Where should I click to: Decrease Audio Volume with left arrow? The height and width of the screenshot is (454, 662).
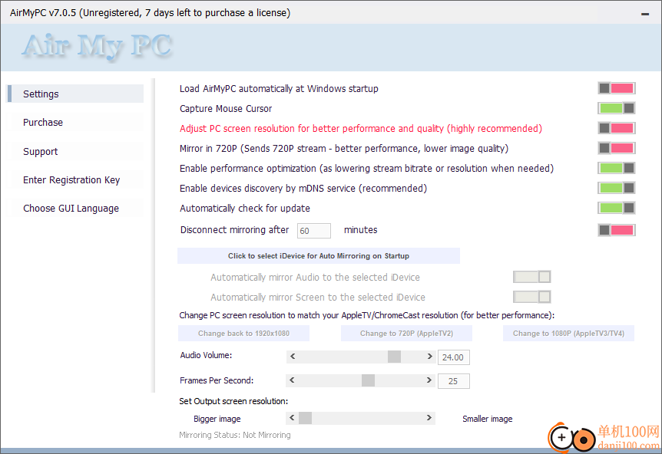(x=293, y=357)
